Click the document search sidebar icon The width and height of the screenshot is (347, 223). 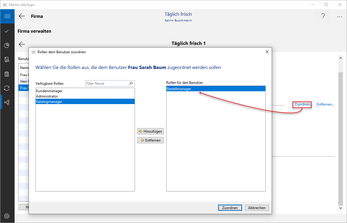(7, 59)
